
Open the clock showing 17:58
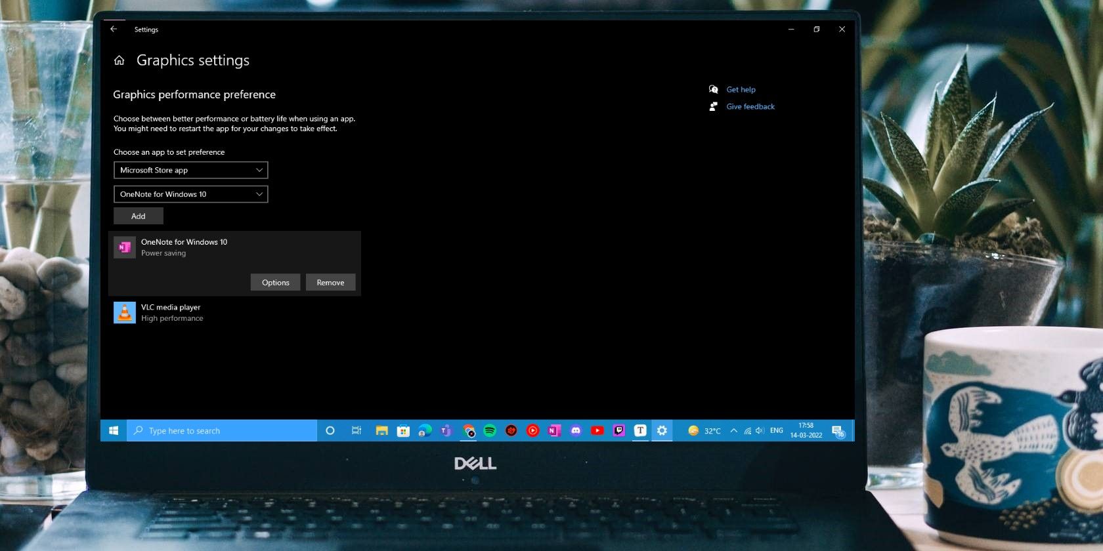[x=806, y=430]
